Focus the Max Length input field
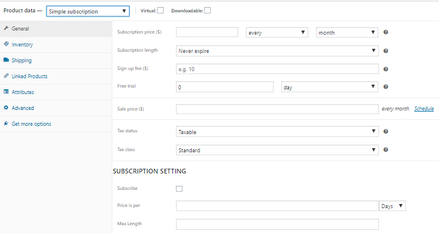This screenshot has height=234, width=439. pos(277,224)
